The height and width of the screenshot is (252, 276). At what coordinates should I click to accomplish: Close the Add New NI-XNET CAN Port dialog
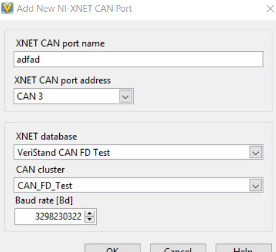click(270, 9)
